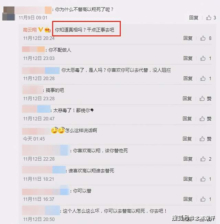
Task: Reply to the 今天 01:45 comment
Action: click(187, 139)
